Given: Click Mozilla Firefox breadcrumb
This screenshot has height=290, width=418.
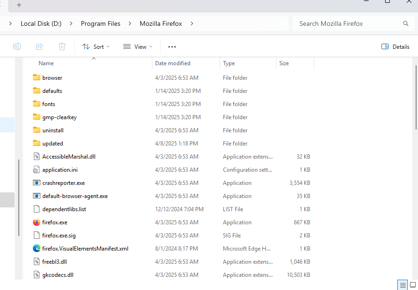Looking at the screenshot, I should (x=161, y=23).
